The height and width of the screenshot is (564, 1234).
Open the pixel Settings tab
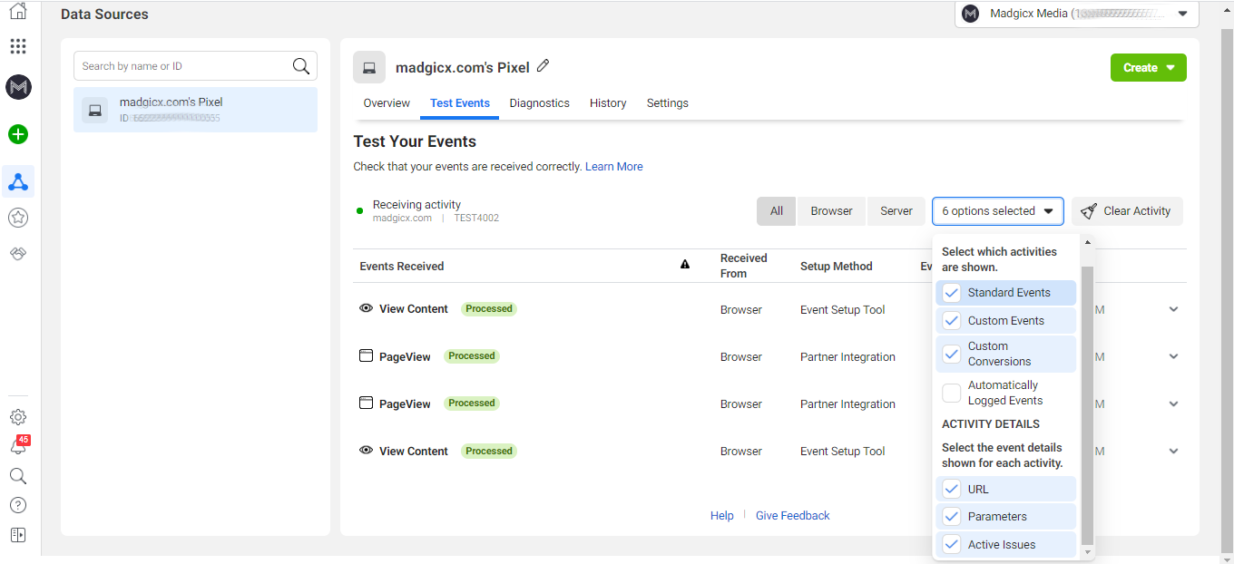coord(668,103)
